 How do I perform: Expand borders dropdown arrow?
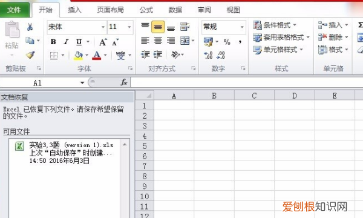point(63,55)
